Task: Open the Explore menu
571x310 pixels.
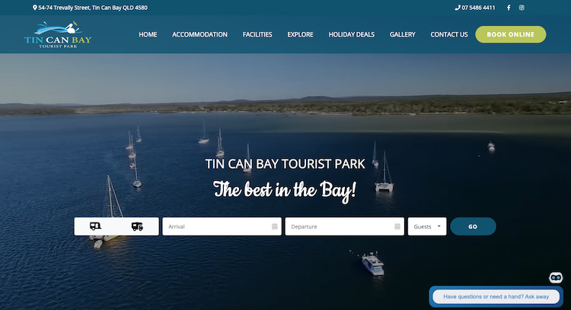Action: tap(301, 34)
